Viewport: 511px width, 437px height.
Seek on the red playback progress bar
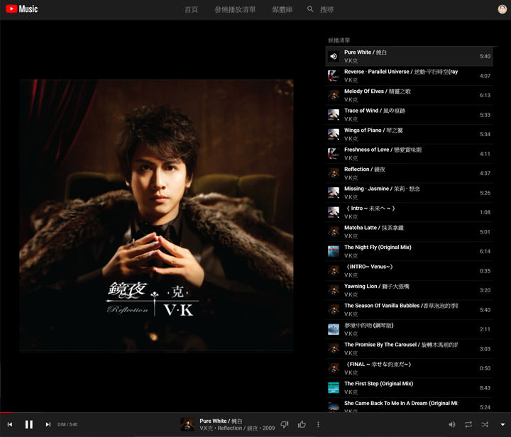click(255, 412)
